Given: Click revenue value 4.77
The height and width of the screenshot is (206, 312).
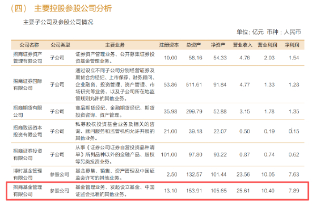Looking at the screenshot, I should [x=244, y=85].
